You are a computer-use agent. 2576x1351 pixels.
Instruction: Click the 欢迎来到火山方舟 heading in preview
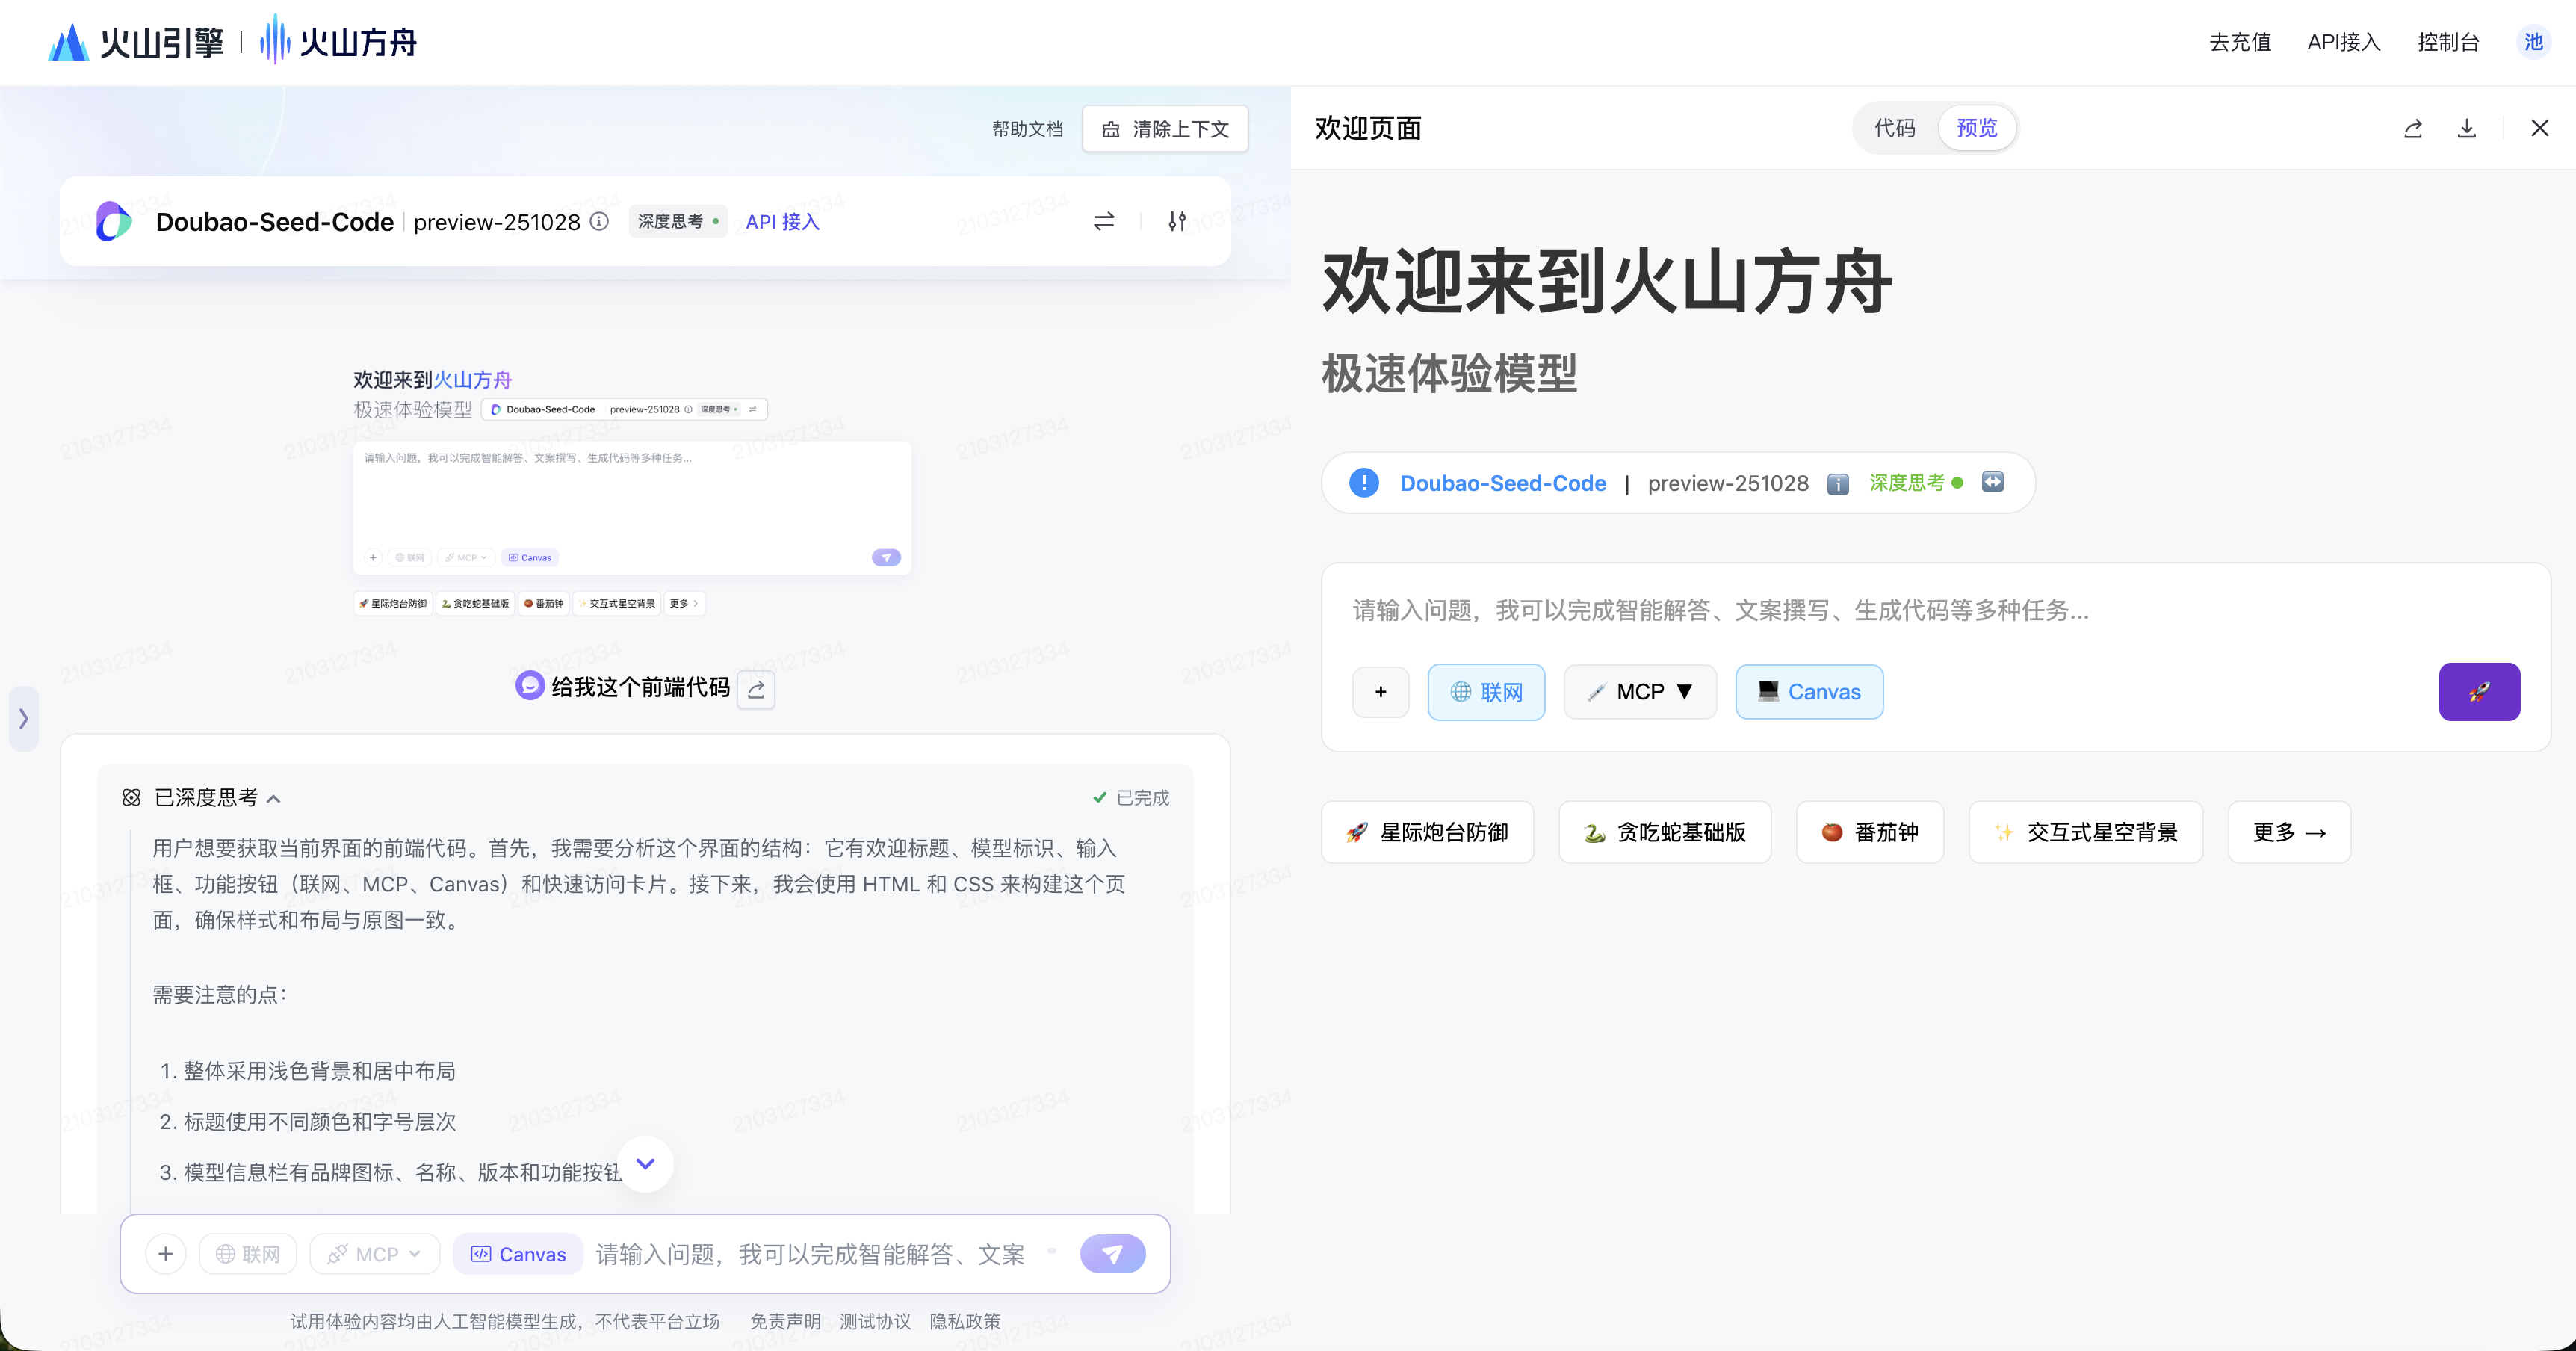click(1606, 282)
